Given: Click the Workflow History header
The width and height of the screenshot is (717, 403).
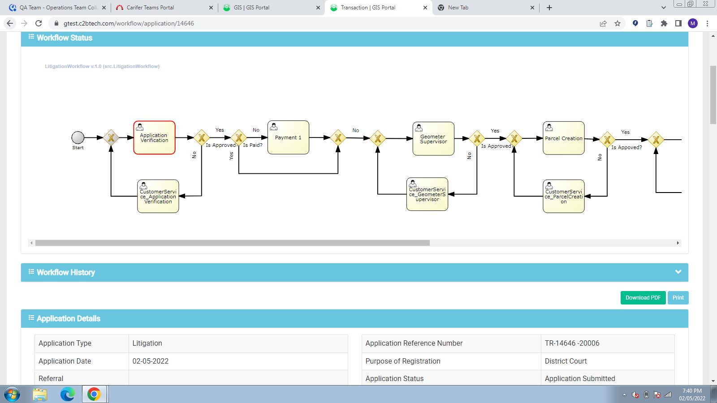Looking at the screenshot, I should point(354,272).
